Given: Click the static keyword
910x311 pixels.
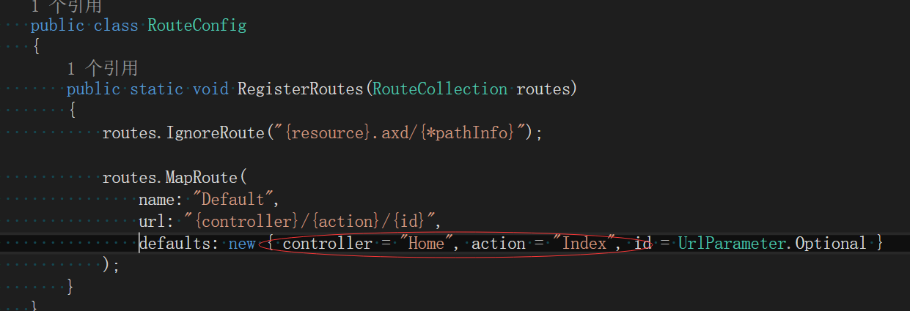Looking at the screenshot, I should point(156,89).
